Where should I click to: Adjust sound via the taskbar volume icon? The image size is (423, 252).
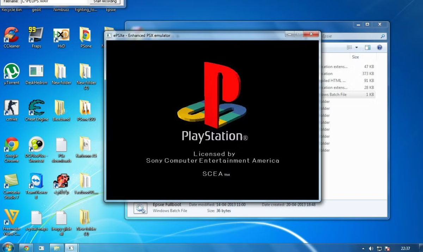point(372,248)
